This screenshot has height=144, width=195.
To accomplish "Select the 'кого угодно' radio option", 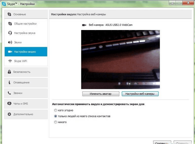I will (x=56, y=110).
